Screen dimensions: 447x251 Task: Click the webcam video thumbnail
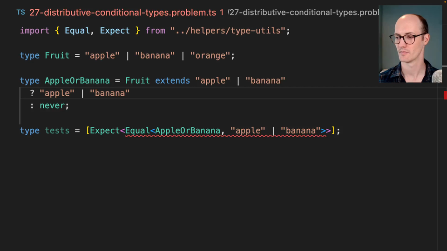click(x=410, y=44)
